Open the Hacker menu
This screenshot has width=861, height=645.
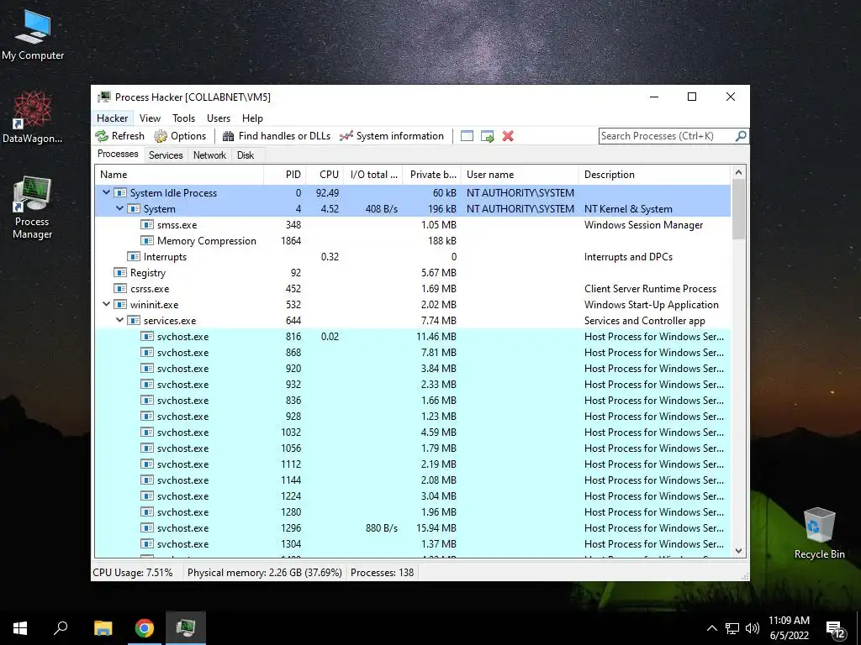[112, 118]
